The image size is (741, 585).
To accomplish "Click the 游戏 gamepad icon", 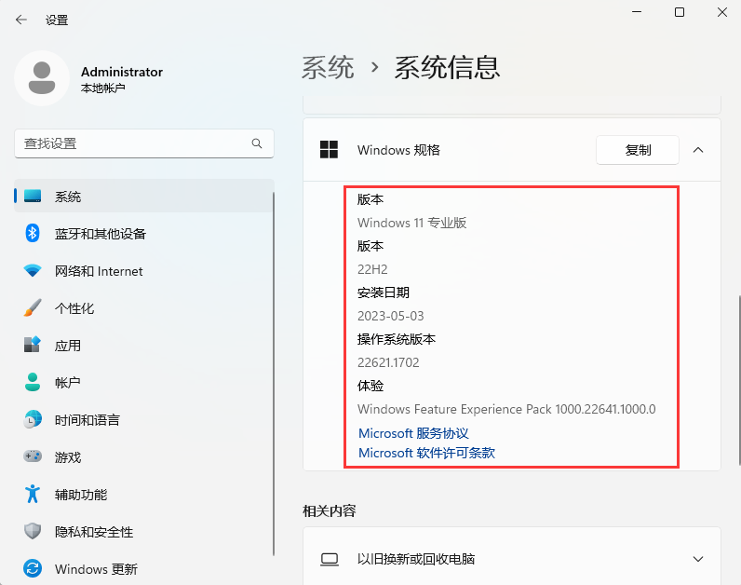I will tap(33, 456).
